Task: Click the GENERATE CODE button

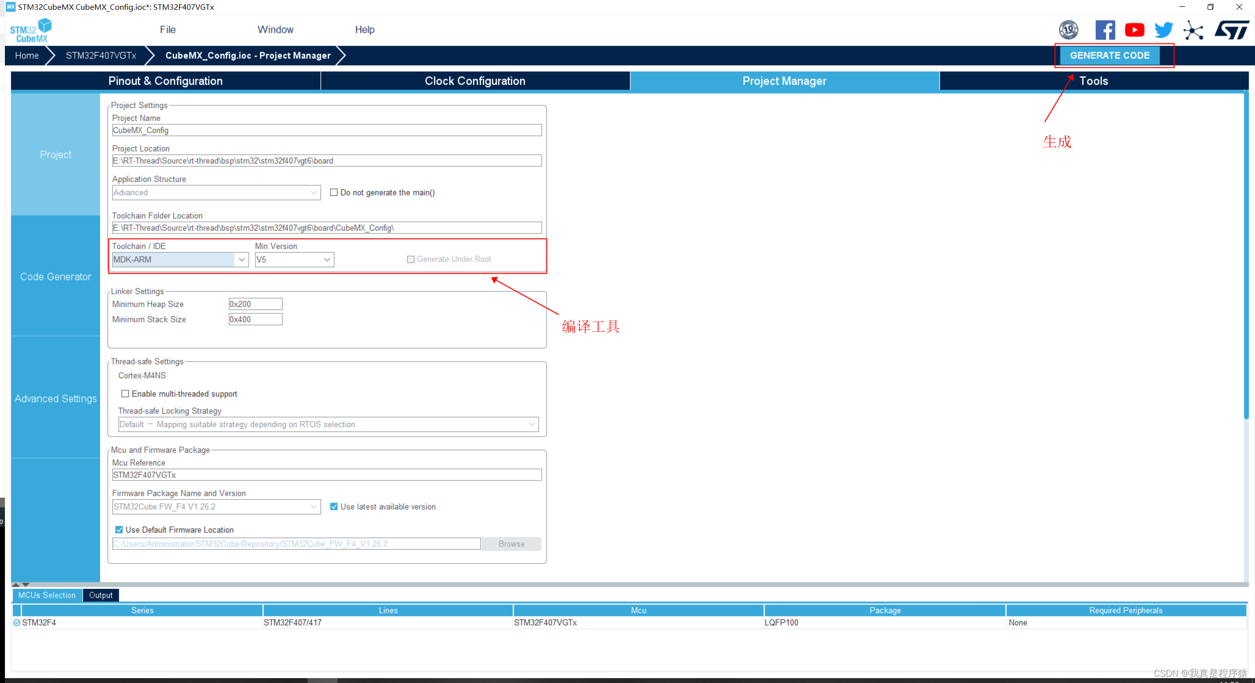Action: [1109, 56]
